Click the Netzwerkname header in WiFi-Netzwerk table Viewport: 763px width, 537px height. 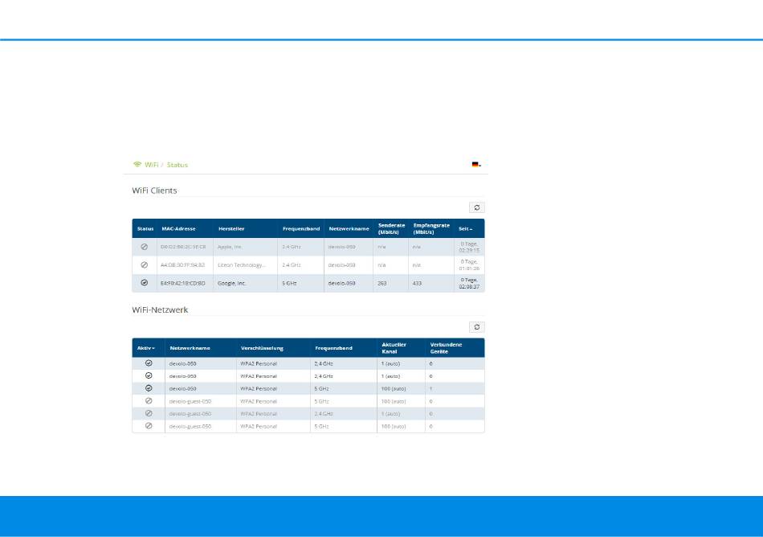pos(190,348)
